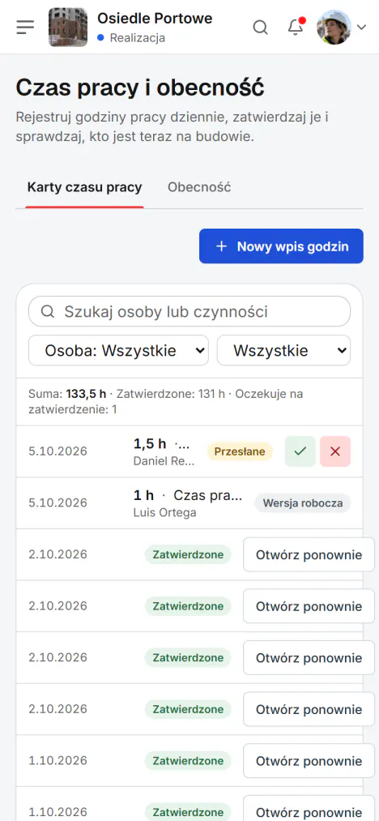Open the Wszystkie status filter dropdown

283,350
